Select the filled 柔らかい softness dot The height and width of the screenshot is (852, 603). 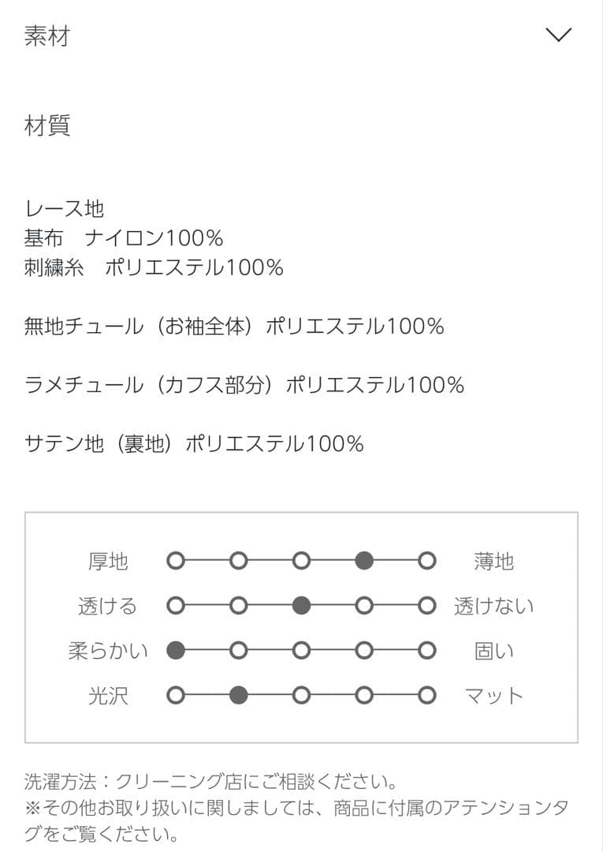(176, 651)
